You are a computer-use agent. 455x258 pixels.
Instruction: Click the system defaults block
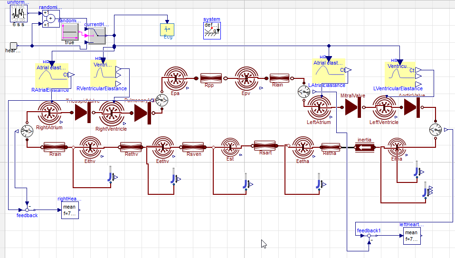(x=212, y=30)
